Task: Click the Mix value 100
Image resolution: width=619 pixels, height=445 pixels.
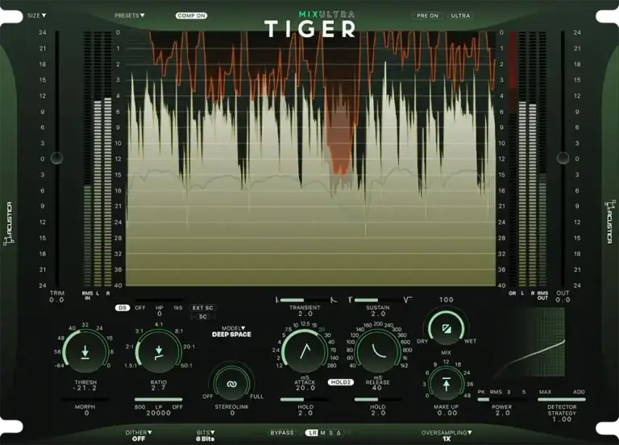Action: coord(447,300)
